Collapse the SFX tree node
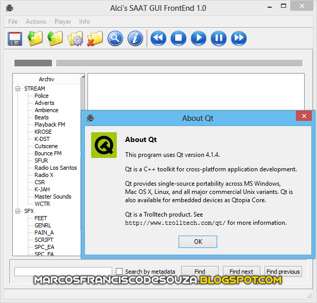The image size is (317, 303). point(18,211)
